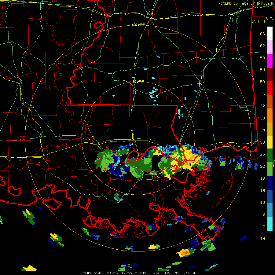This screenshot has height=275, width=275.
Task: Select the bright red legend swatch
Action: [270, 88]
